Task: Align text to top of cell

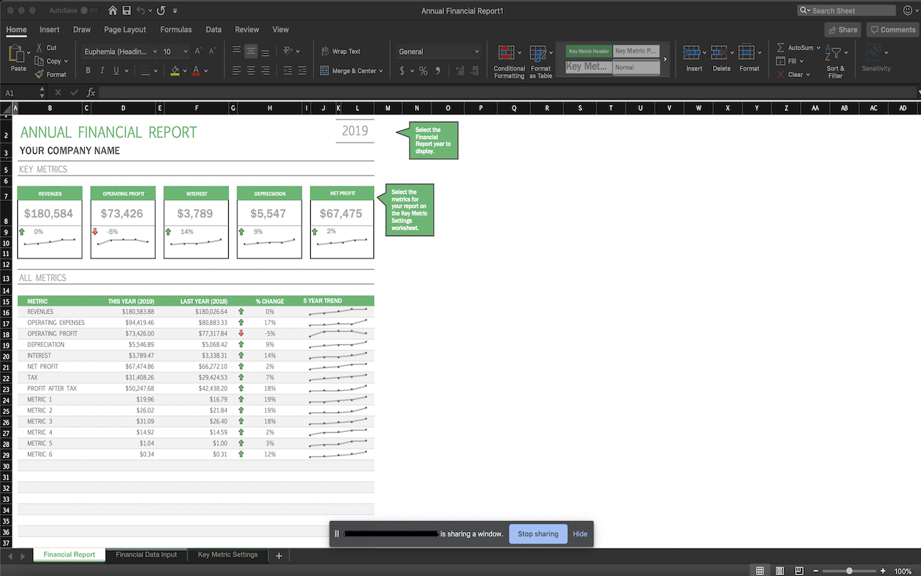Action: [x=237, y=51]
